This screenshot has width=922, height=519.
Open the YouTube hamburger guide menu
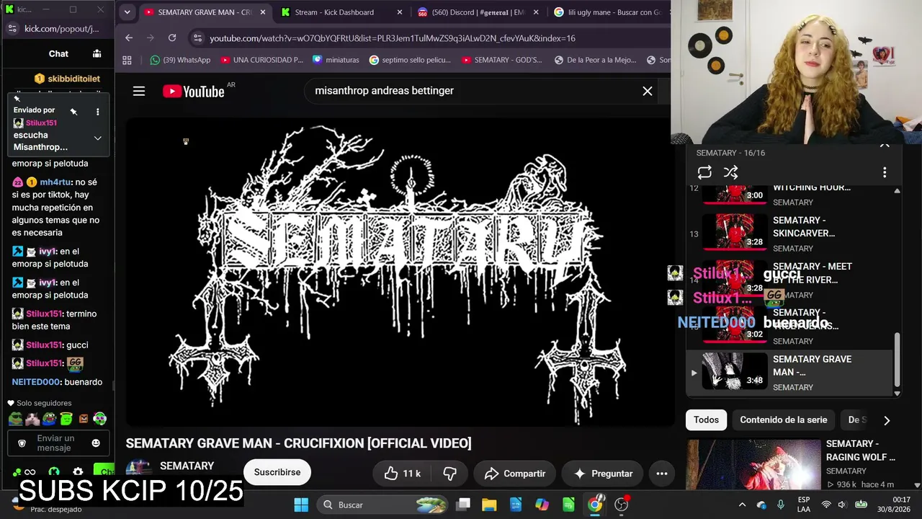[139, 91]
